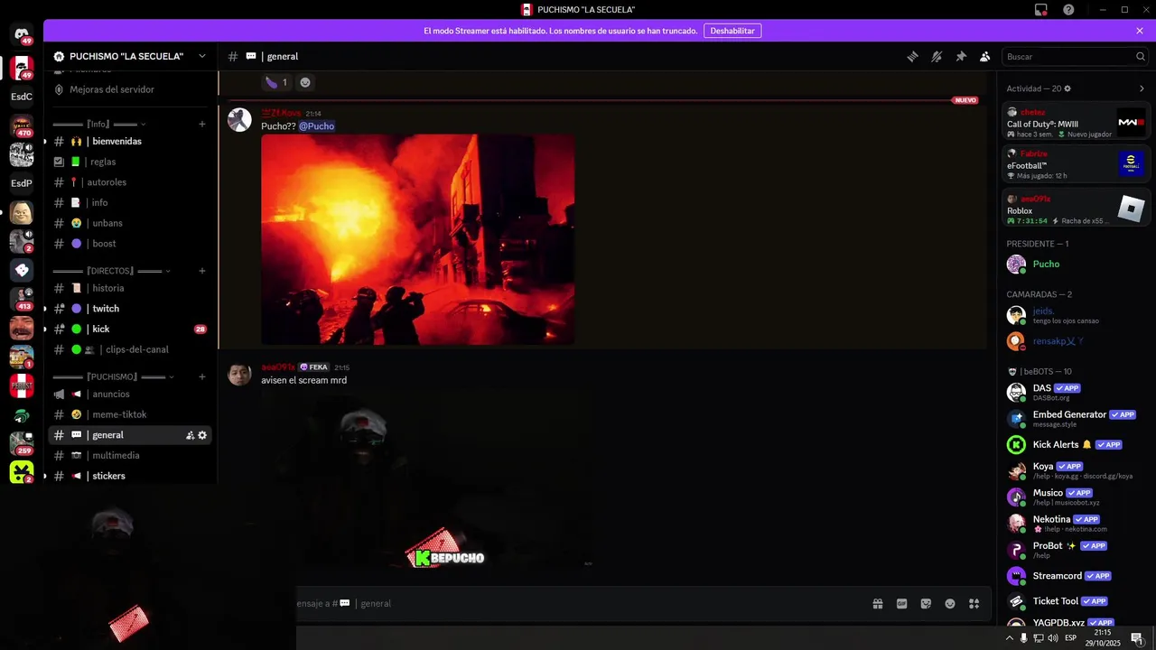Screen dimensions: 1156x650
Task: Expand the Actividad panel chevron
Action: (x=1142, y=88)
